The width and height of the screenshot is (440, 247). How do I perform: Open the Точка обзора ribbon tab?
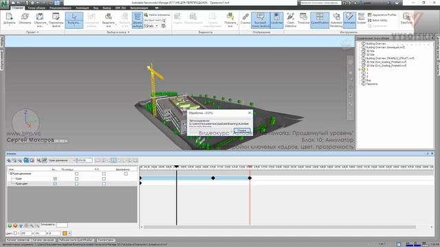[36, 8]
